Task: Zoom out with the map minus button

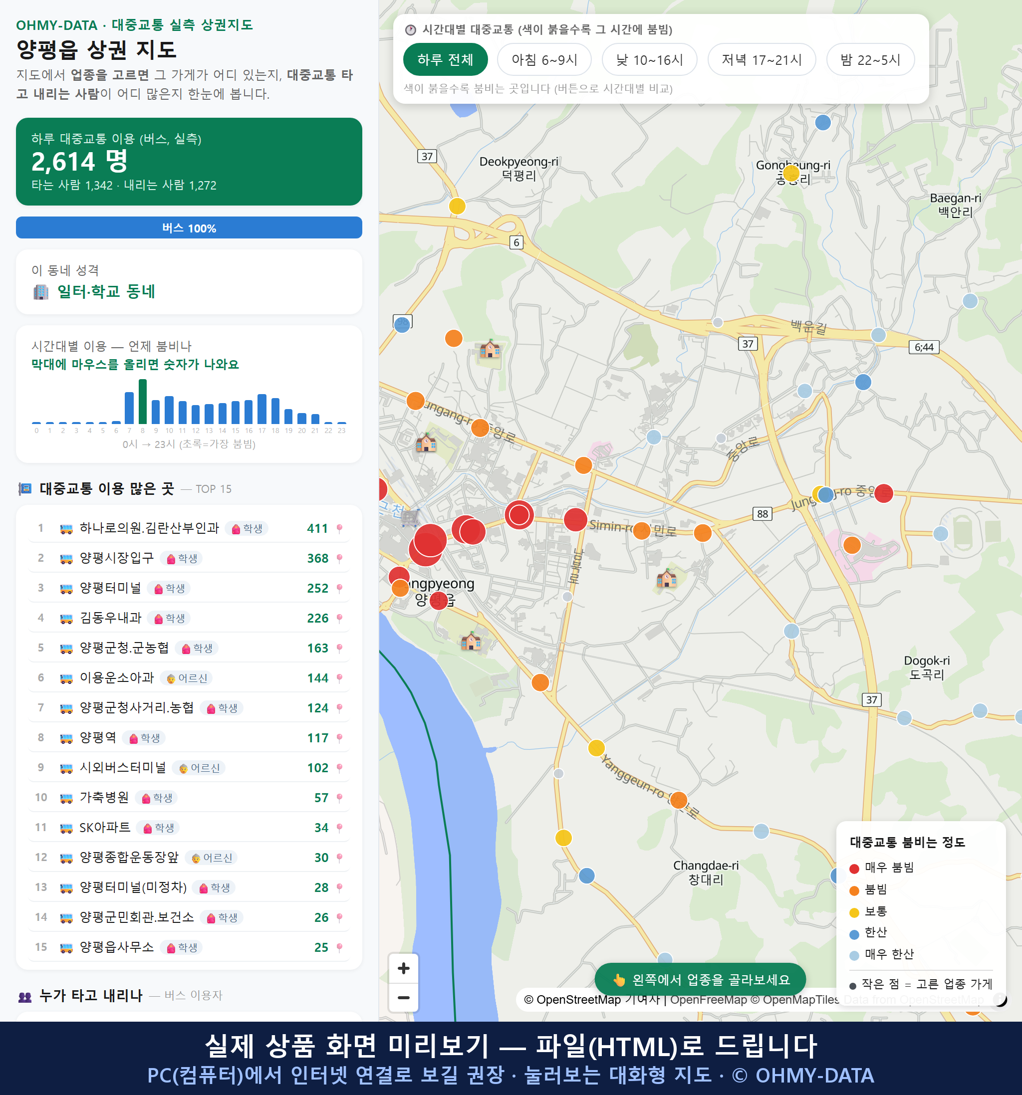Action: [x=403, y=998]
